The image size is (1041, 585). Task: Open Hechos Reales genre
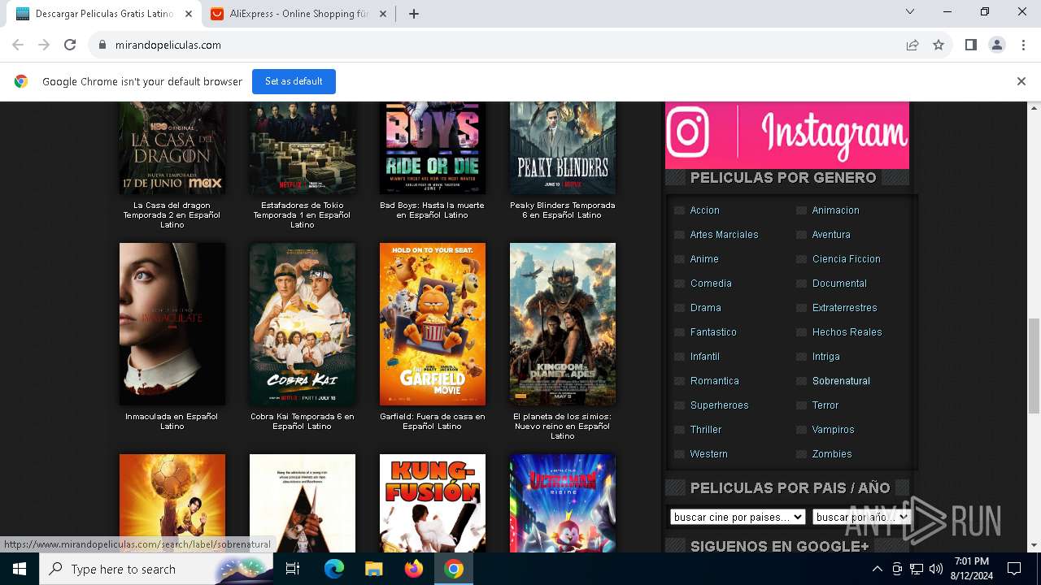click(847, 332)
